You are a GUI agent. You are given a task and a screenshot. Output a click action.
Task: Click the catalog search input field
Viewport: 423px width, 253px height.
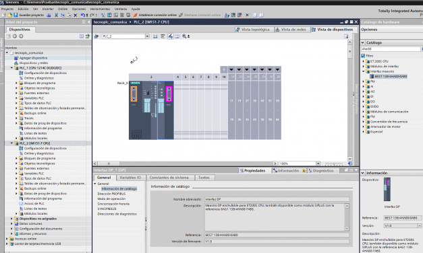point(391,49)
